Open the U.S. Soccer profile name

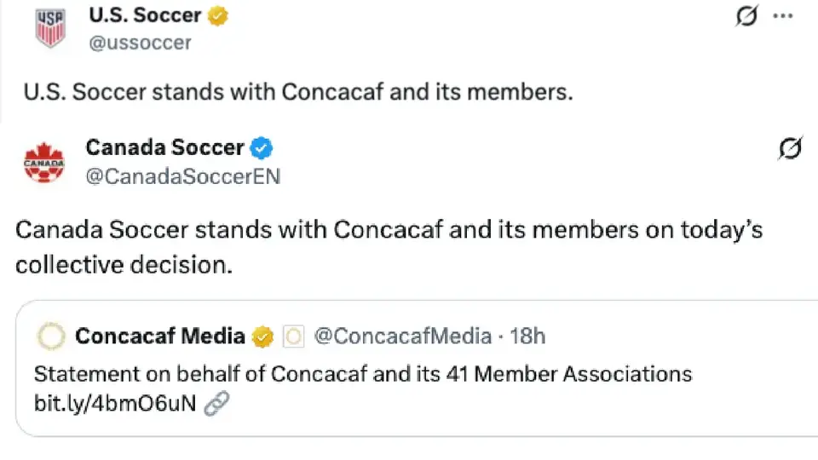tap(145, 15)
